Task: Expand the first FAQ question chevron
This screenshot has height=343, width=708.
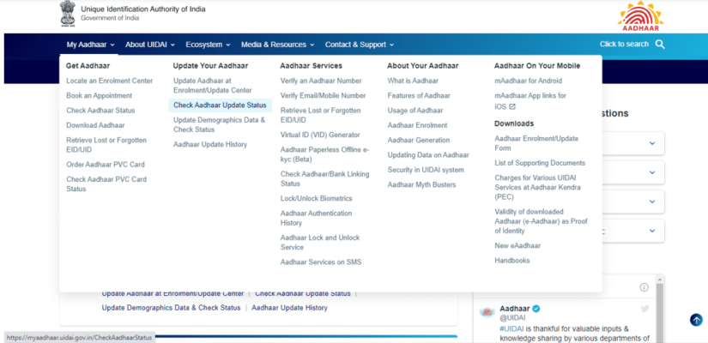Action: 651,143
